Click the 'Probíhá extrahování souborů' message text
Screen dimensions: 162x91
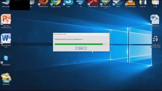click(x=69, y=39)
